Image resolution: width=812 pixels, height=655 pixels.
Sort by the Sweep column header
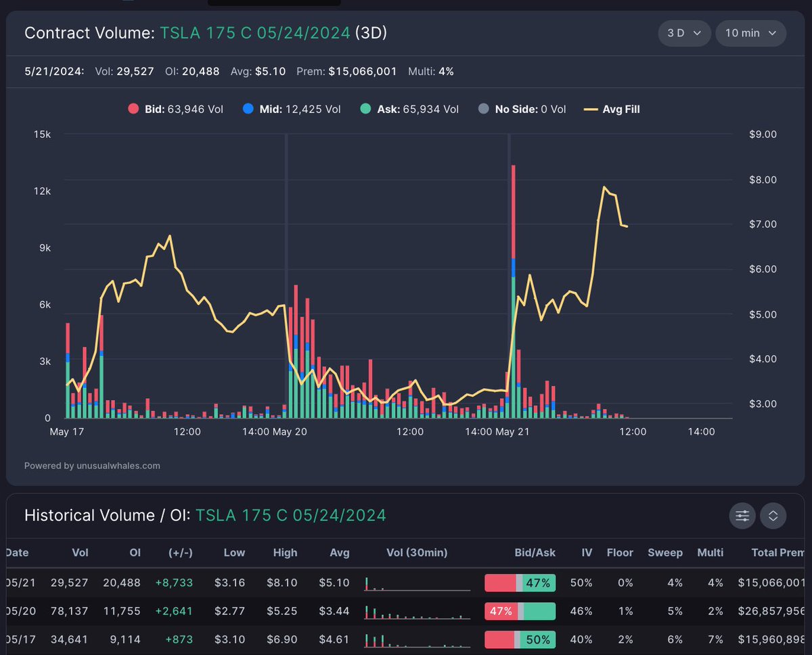[x=664, y=552]
